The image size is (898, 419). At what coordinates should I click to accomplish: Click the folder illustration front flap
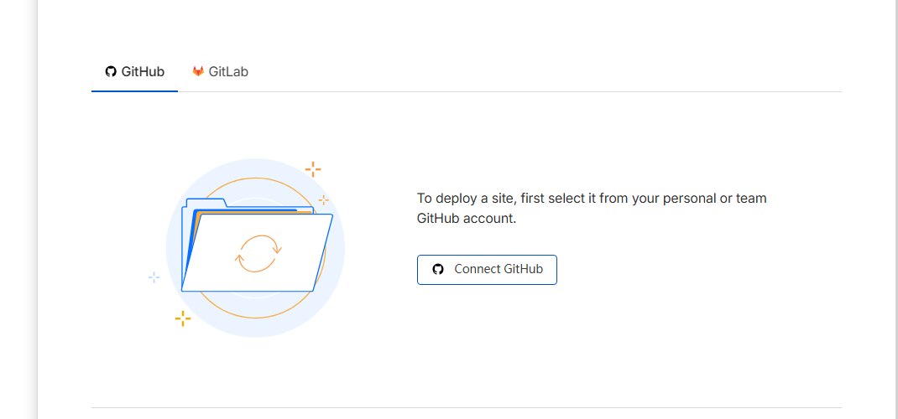coord(257,253)
